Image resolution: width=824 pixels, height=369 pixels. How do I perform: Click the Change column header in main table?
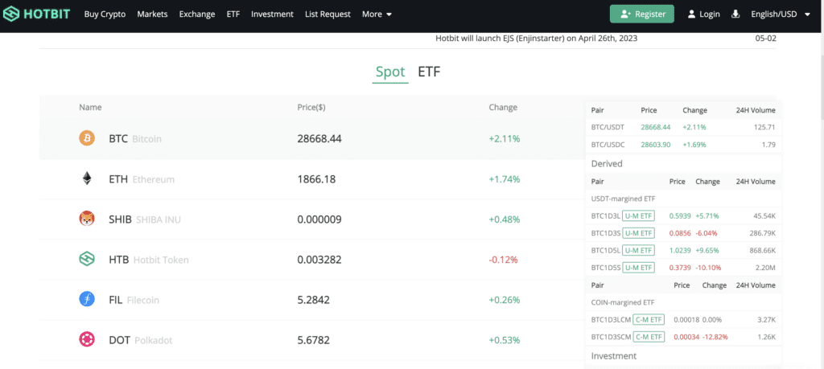pos(503,107)
